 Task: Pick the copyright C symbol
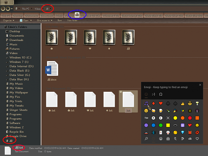coord(161,118)
